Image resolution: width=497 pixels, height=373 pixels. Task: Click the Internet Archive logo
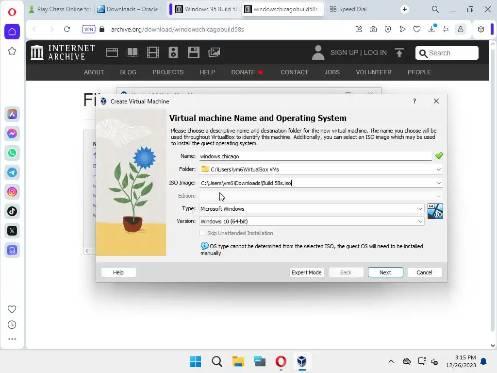click(63, 52)
